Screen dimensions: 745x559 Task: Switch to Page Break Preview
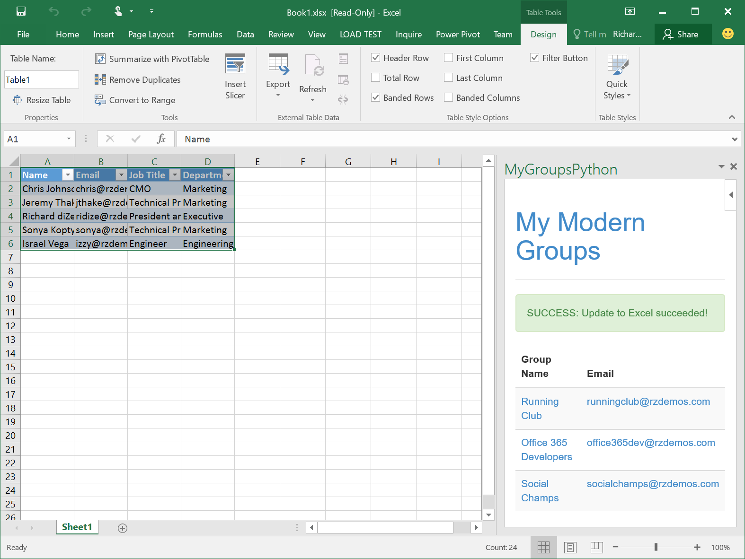coord(597,547)
